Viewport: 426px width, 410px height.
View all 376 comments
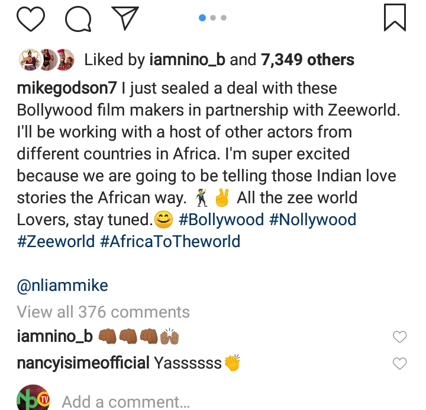pyautogui.click(x=103, y=312)
